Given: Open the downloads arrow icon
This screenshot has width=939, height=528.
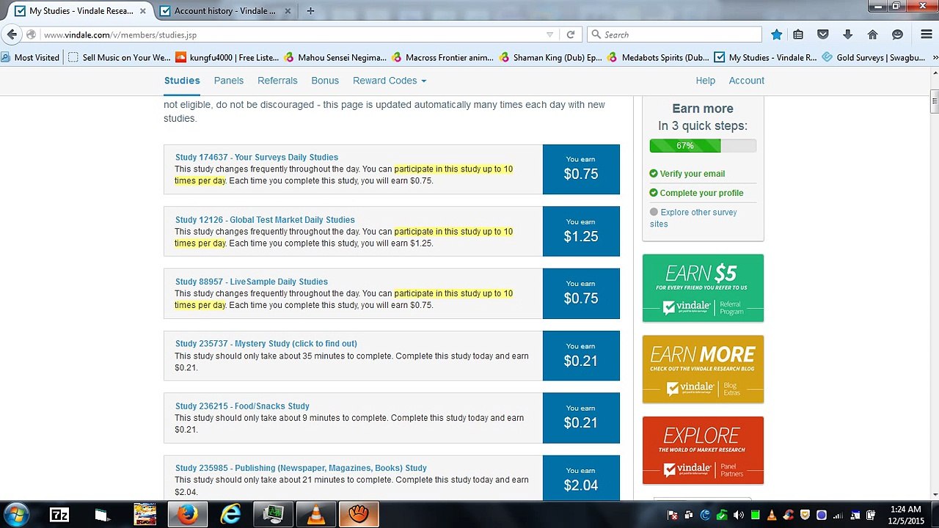Looking at the screenshot, I should (x=847, y=34).
